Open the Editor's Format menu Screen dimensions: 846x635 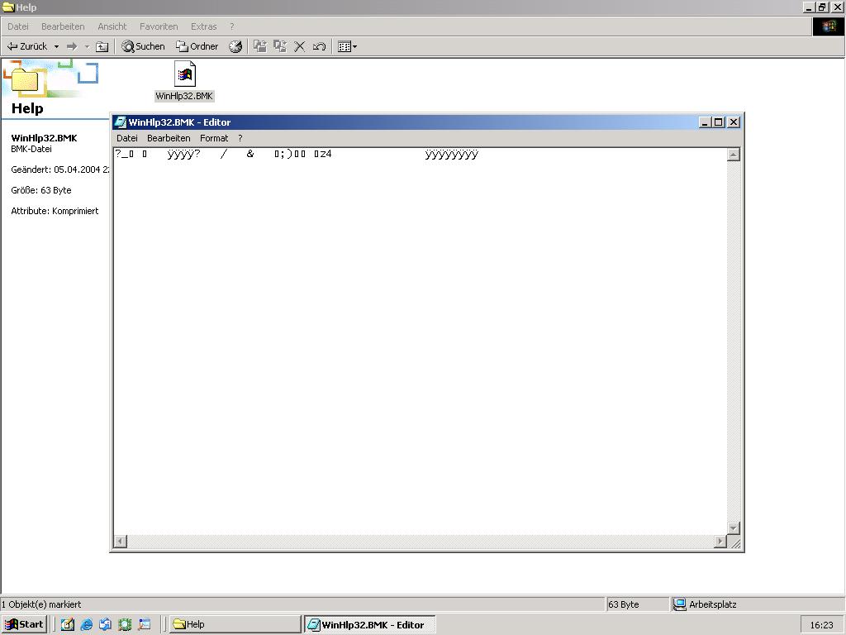click(214, 138)
